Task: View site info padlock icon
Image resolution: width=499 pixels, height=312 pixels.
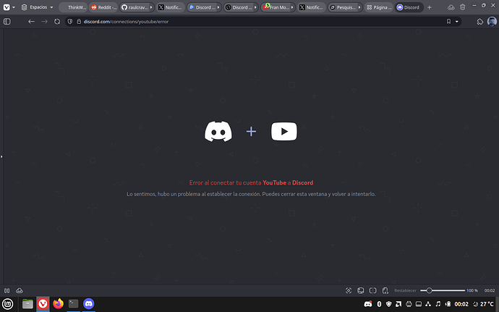Action: [79, 21]
